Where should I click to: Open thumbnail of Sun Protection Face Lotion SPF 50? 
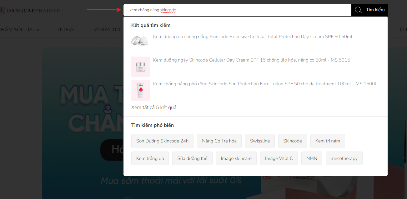[141, 91]
